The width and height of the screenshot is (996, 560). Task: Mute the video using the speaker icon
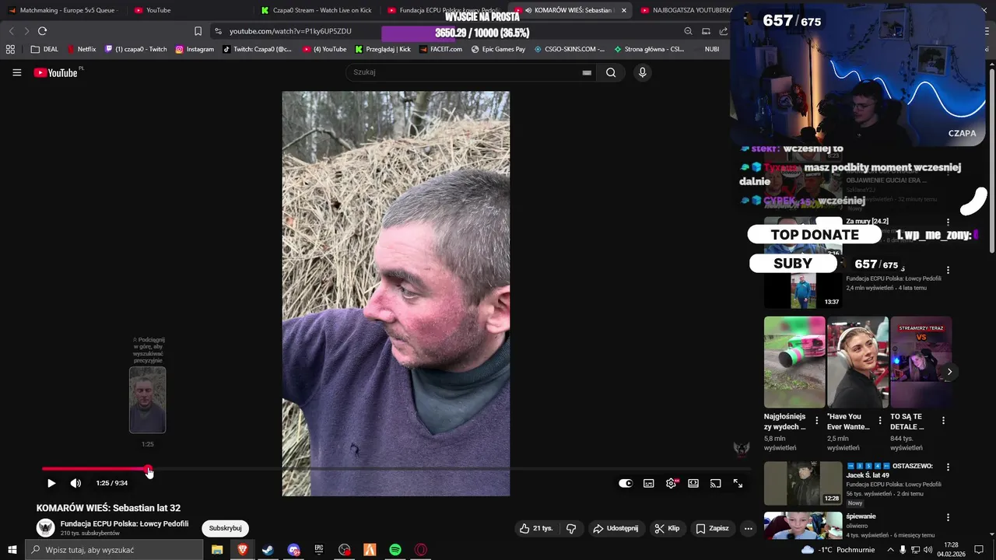pyautogui.click(x=75, y=483)
